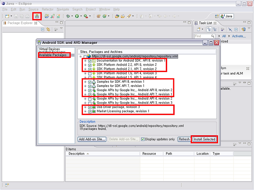Click the External Tools run icon
Image resolution: width=254 pixels, height=190 pixels.
[86, 16]
